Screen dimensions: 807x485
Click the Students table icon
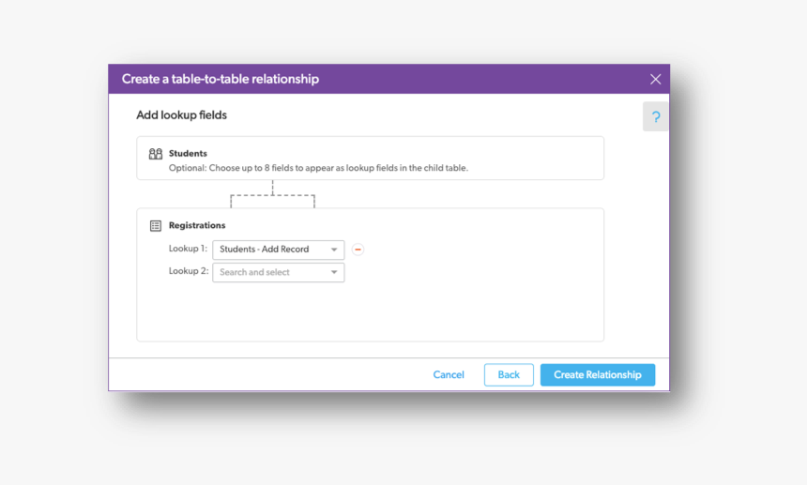click(x=156, y=154)
